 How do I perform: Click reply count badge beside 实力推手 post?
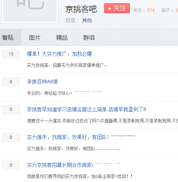11,137
